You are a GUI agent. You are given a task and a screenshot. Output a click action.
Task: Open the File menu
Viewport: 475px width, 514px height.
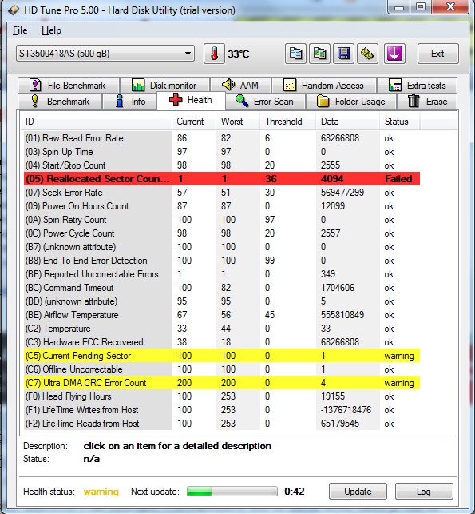pos(20,30)
